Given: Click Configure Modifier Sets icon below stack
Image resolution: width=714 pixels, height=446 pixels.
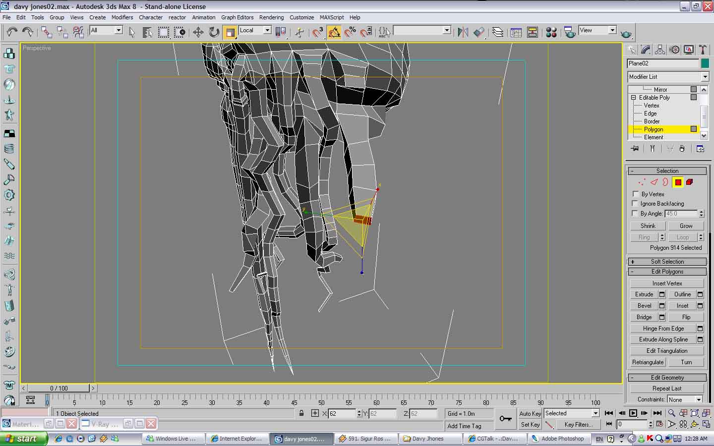Looking at the screenshot, I should point(700,148).
